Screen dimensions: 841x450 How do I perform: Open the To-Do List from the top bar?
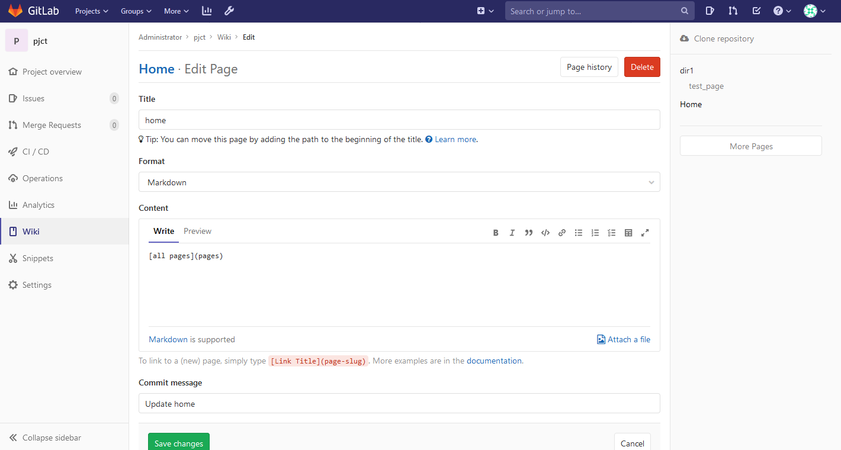[x=756, y=11]
